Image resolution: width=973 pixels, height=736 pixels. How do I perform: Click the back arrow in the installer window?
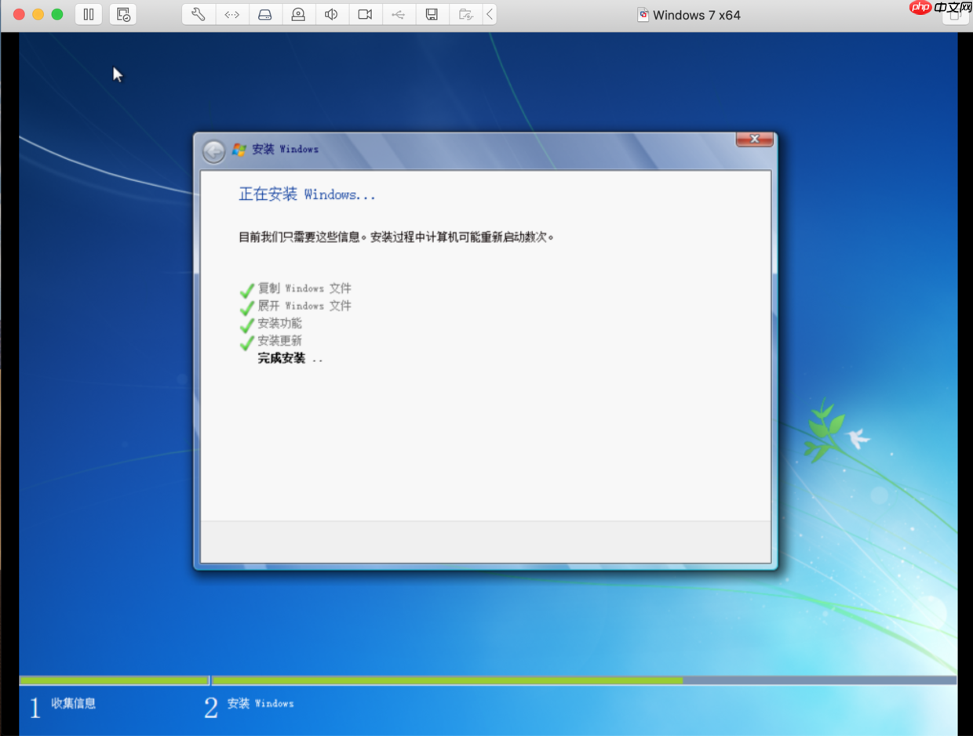pyautogui.click(x=212, y=151)
